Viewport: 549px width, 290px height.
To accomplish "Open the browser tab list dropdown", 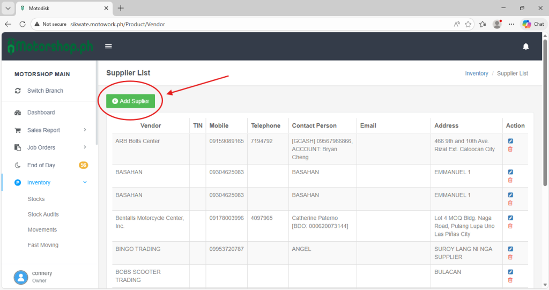I will pyautogui.click(x=8, y=8).
